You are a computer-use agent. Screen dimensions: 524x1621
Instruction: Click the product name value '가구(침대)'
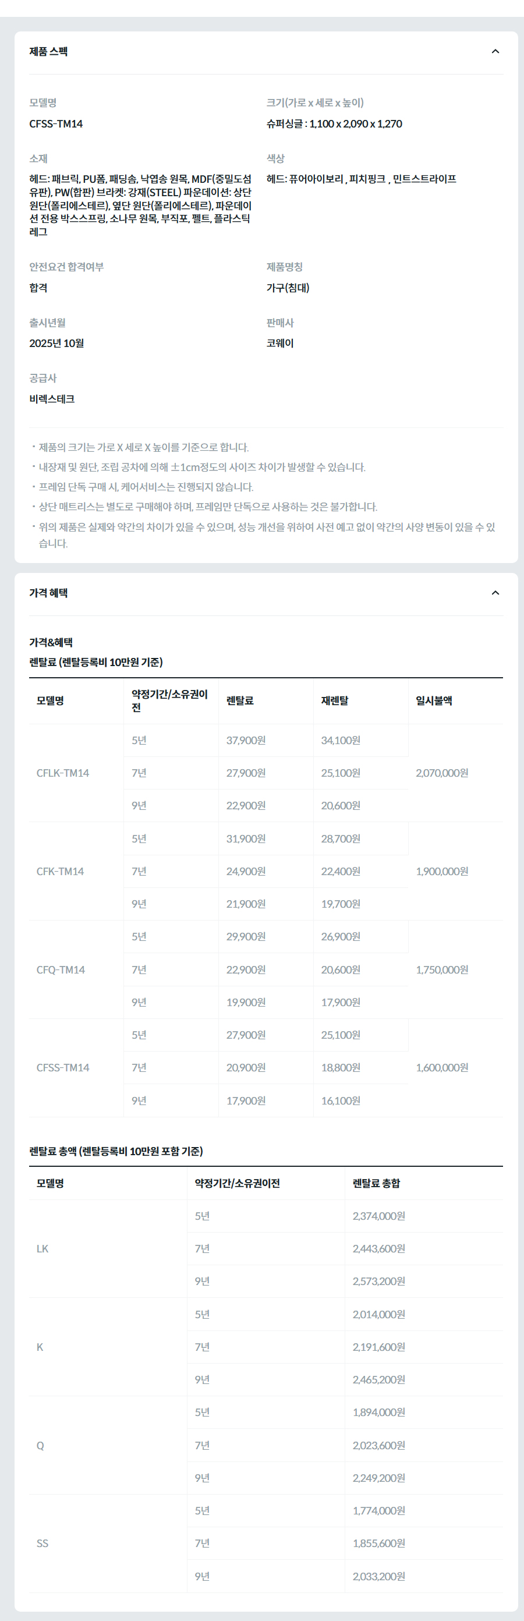288,288
